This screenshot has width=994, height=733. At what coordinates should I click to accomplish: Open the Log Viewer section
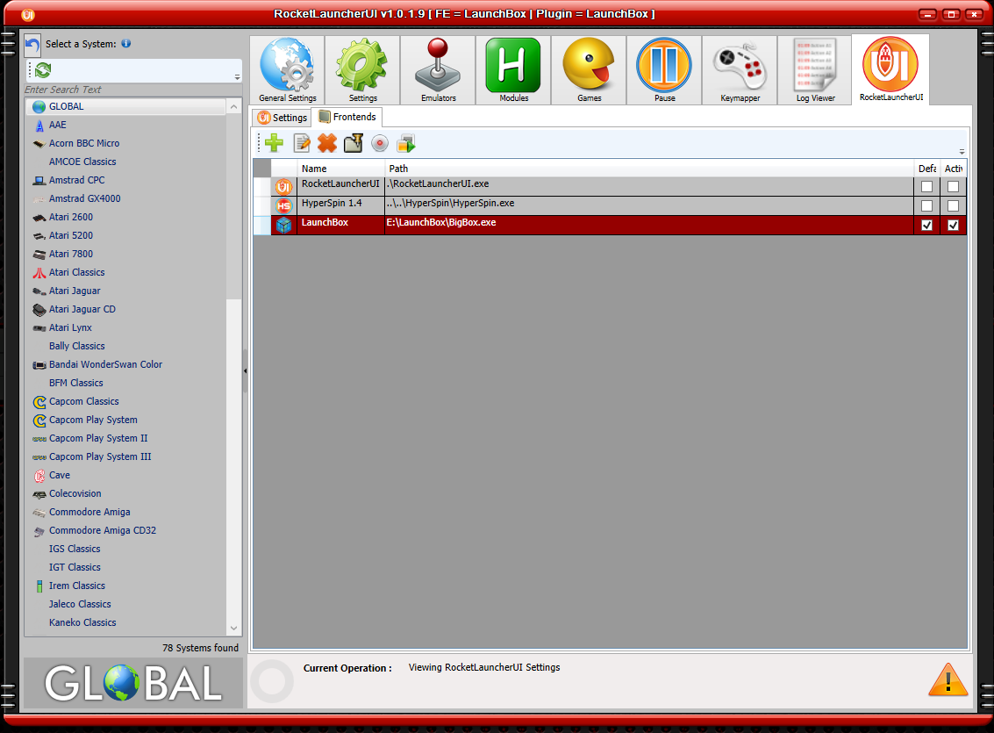[815, 69]
